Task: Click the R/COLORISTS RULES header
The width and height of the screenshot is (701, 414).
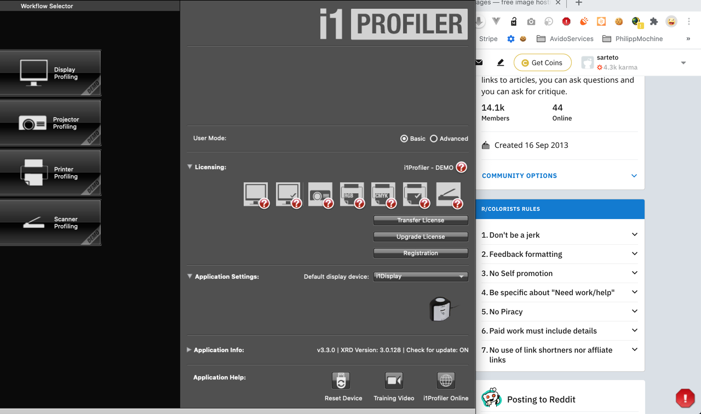Action: [x=560, y=209]
